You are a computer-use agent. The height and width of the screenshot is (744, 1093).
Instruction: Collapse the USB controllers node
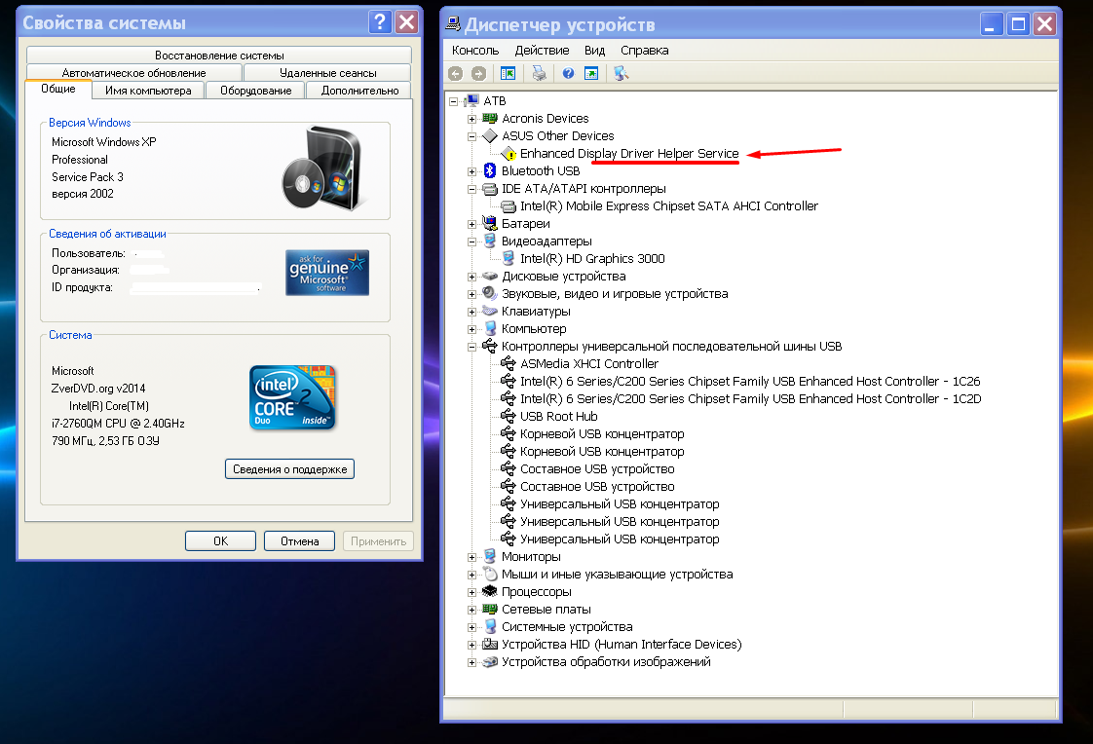471,347
